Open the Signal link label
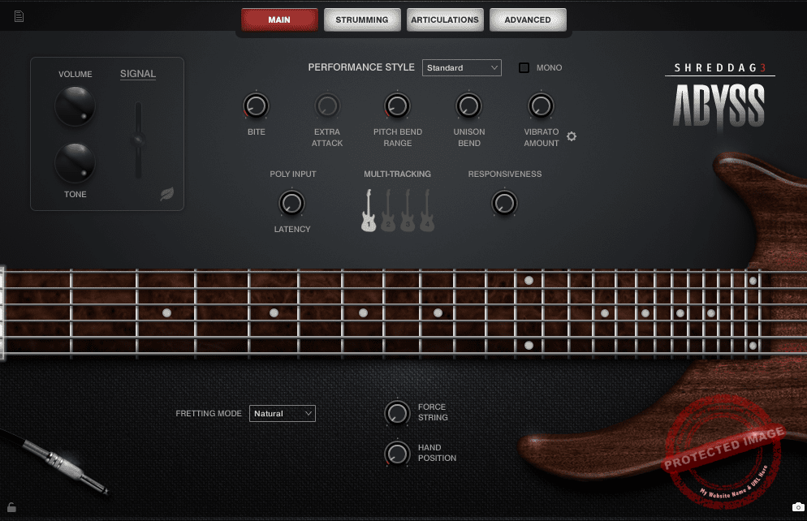The width and height of the screenshot is (807, 521). 138,74
